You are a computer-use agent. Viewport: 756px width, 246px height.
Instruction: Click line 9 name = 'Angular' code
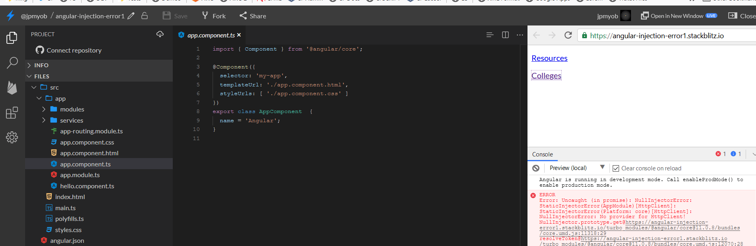tap(250, 121)
